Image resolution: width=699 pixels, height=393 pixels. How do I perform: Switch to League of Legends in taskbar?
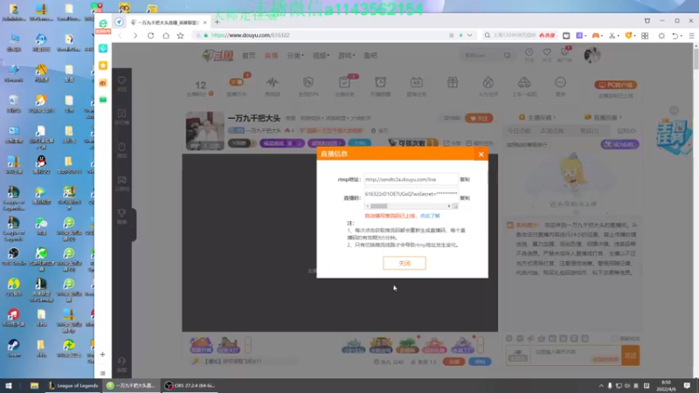(x=73, y=386)
